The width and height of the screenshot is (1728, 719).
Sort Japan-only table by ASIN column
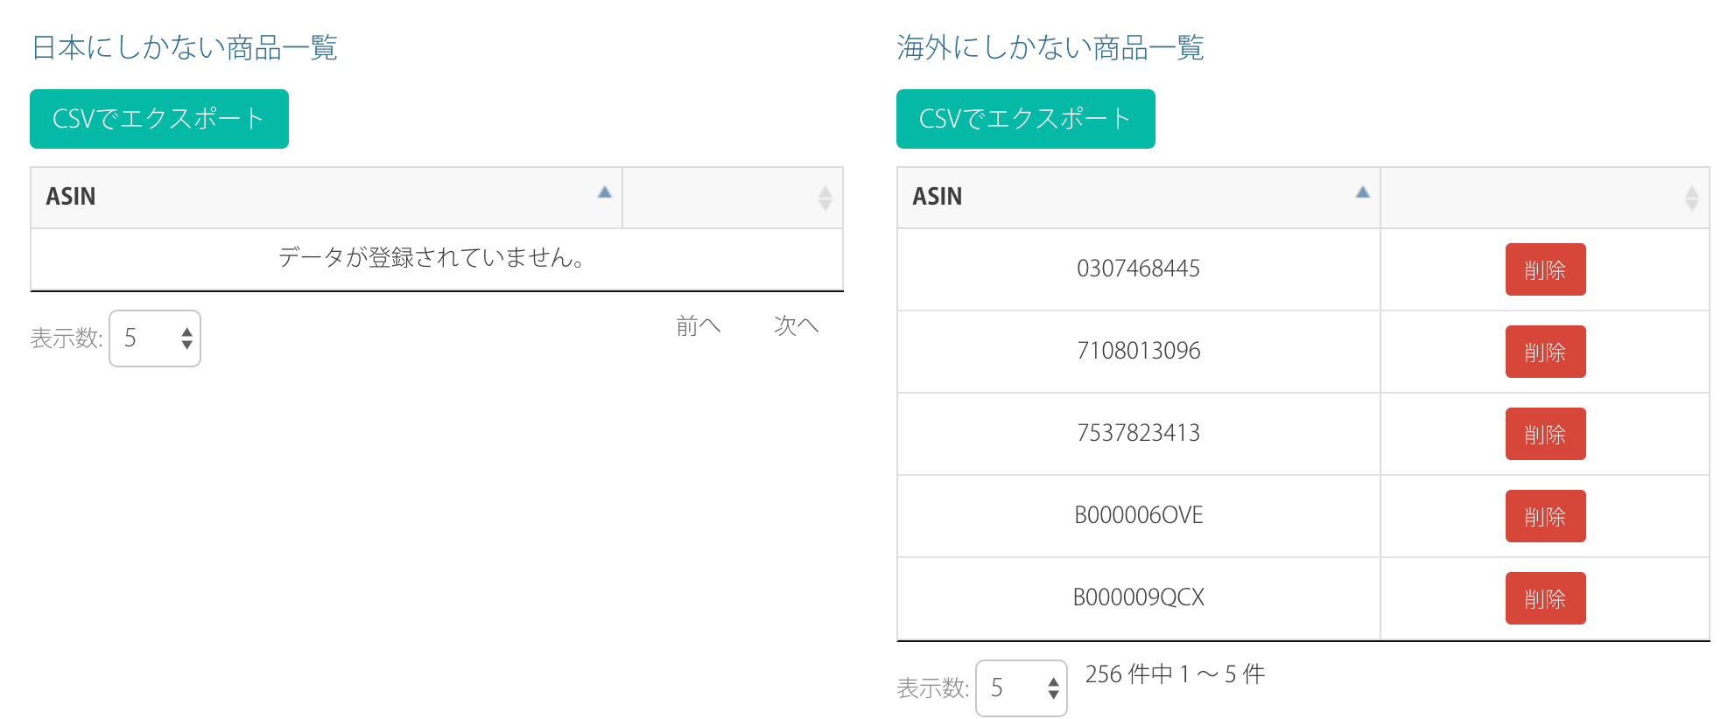click(x=326, y=197)
